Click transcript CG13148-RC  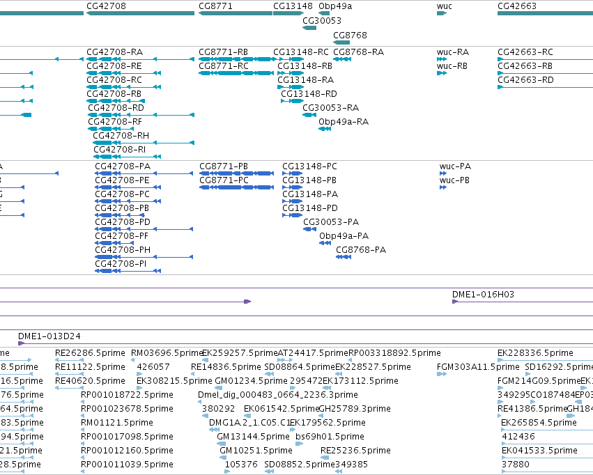pos(288,59)
